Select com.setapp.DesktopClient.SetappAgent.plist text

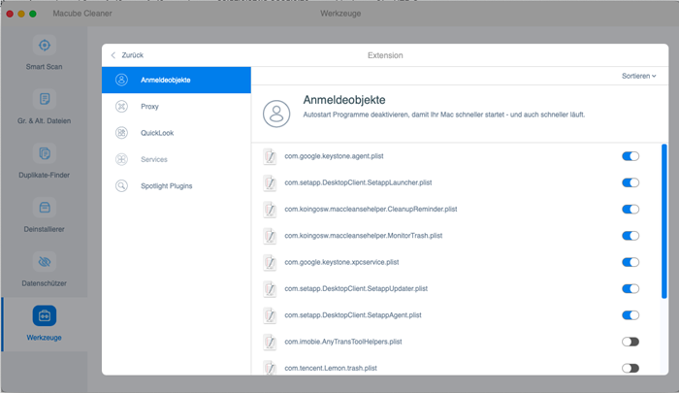[353, 315]
